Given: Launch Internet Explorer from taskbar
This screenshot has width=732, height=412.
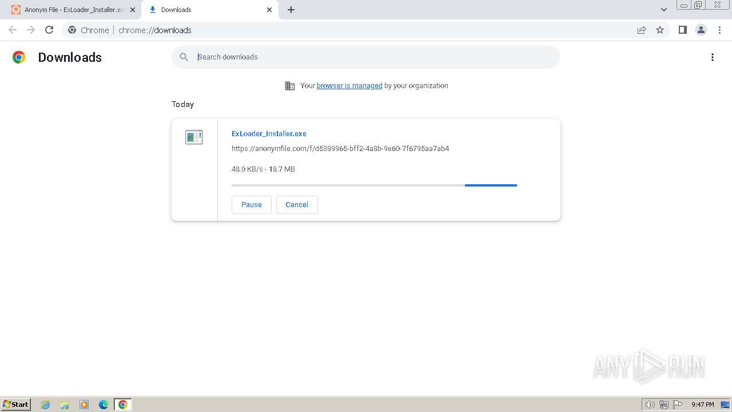Looking at the screenshot, I should click(46, 405).
